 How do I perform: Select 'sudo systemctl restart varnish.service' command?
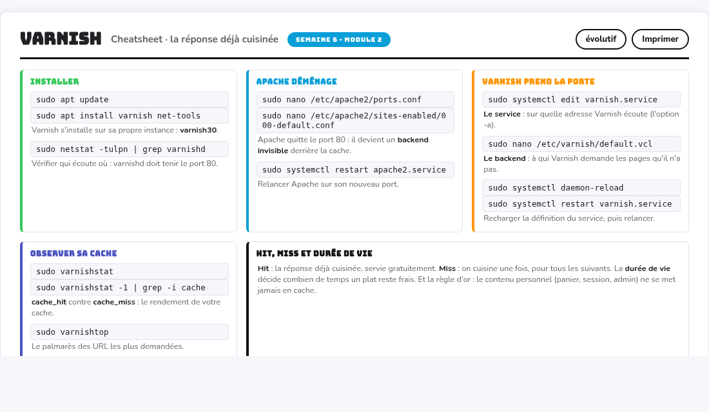click(x=581, y=204)
